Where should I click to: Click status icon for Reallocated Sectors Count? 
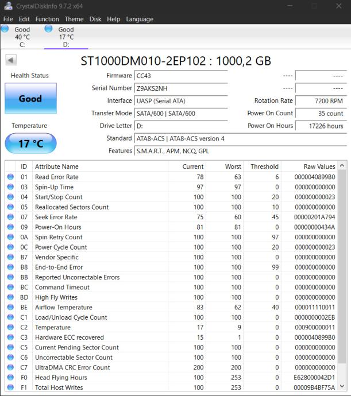[x=10, y=207]
